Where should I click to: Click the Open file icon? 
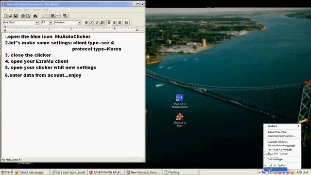click(x=10, y=16)
